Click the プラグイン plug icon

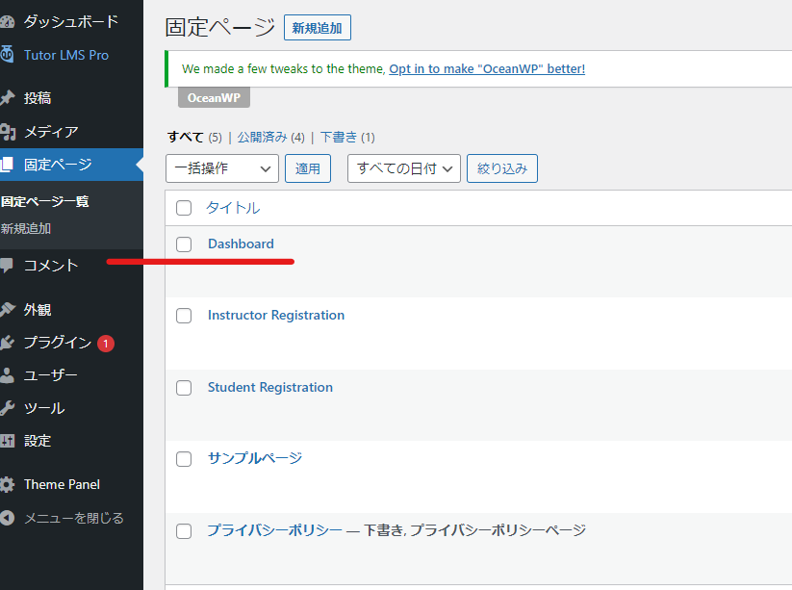(7, 343)
